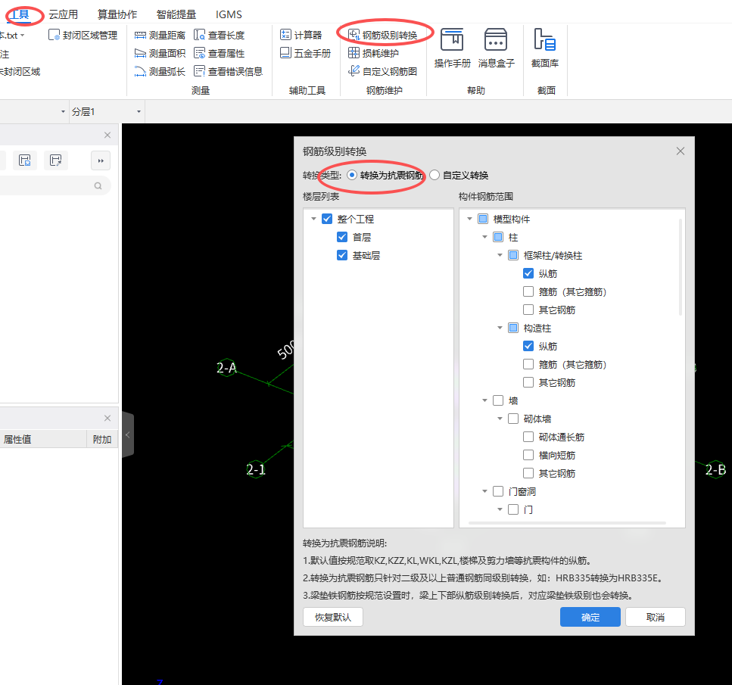Click the horizontal scrollbar in 构件钢筋范围 list
Screen dimensions: 732x685
tap(567, 523)
